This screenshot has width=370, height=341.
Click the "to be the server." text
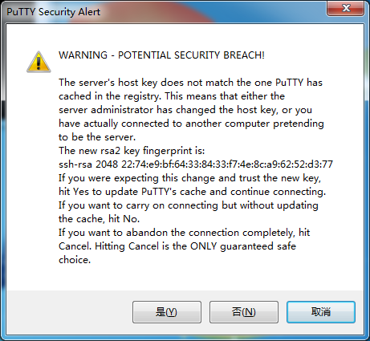coord(97,137)
